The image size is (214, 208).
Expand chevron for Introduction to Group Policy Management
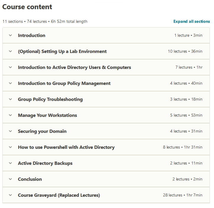pyautogui.click(x=10, y=83)
